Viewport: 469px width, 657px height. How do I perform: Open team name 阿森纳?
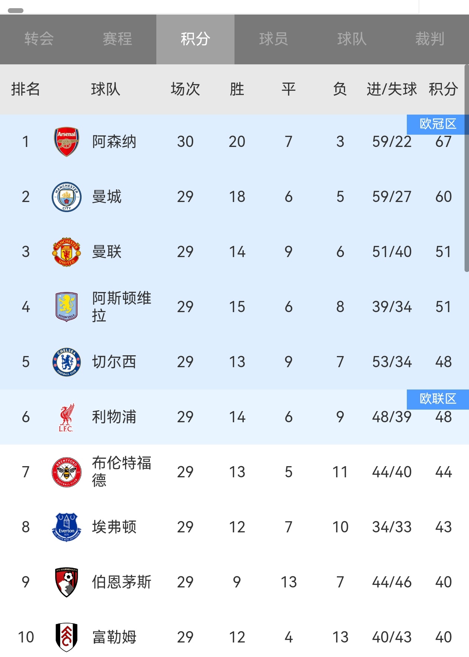[114, 142]
